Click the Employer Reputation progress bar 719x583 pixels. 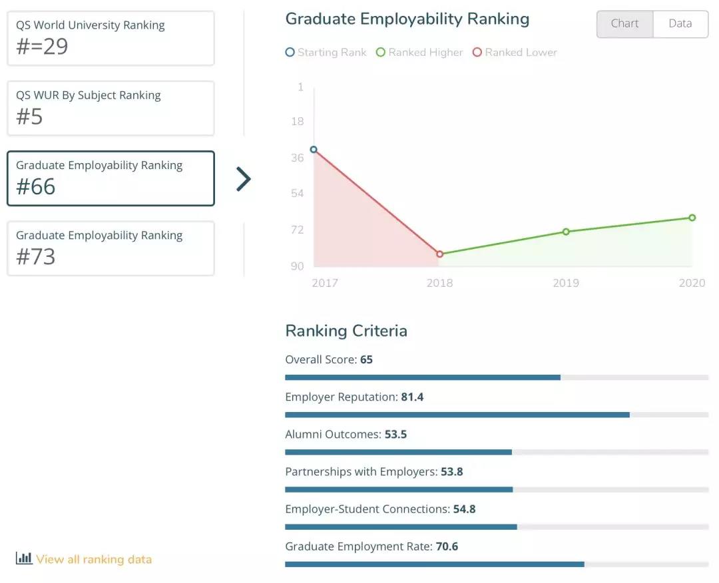pyautogui.click(x=496, y=415)
